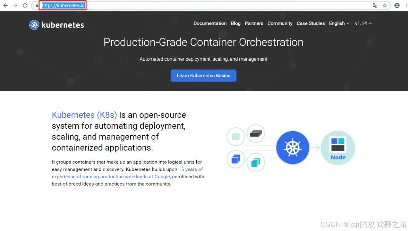The width and height of the screenshot is (408, 231).
Task: Open the English language dropdown
Action: [x=339, y=23]
